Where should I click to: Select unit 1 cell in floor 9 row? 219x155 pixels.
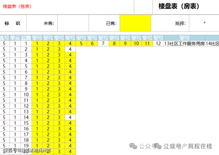click(x=15, y=89)
